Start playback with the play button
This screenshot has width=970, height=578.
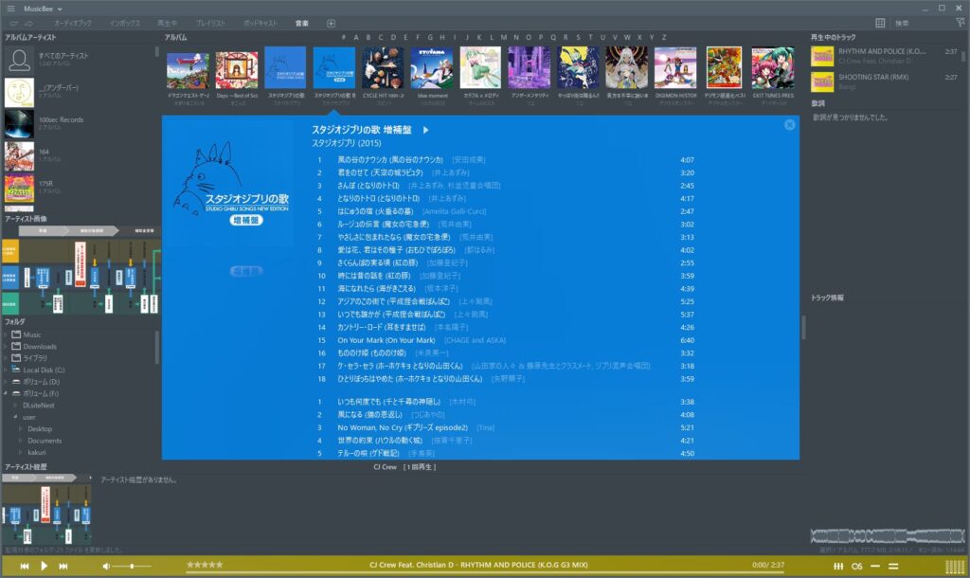coord(44,566)
